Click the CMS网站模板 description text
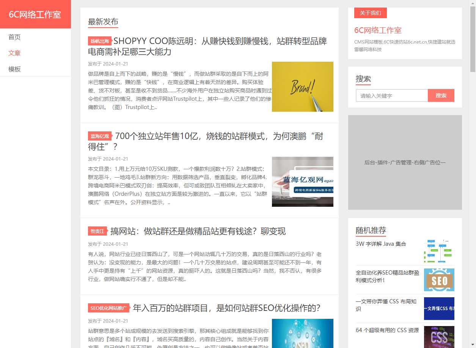This screenshot has width=476, height=348. [405, 45]
